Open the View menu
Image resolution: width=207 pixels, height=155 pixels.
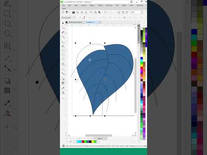76,5
